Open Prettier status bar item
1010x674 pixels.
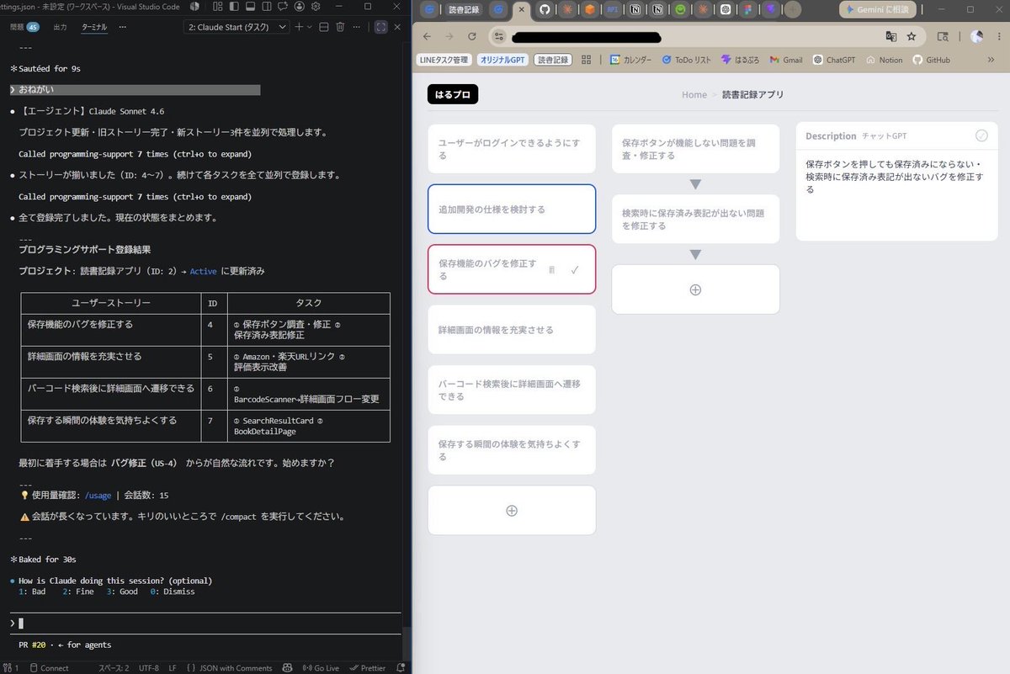(x=368, y=668)
